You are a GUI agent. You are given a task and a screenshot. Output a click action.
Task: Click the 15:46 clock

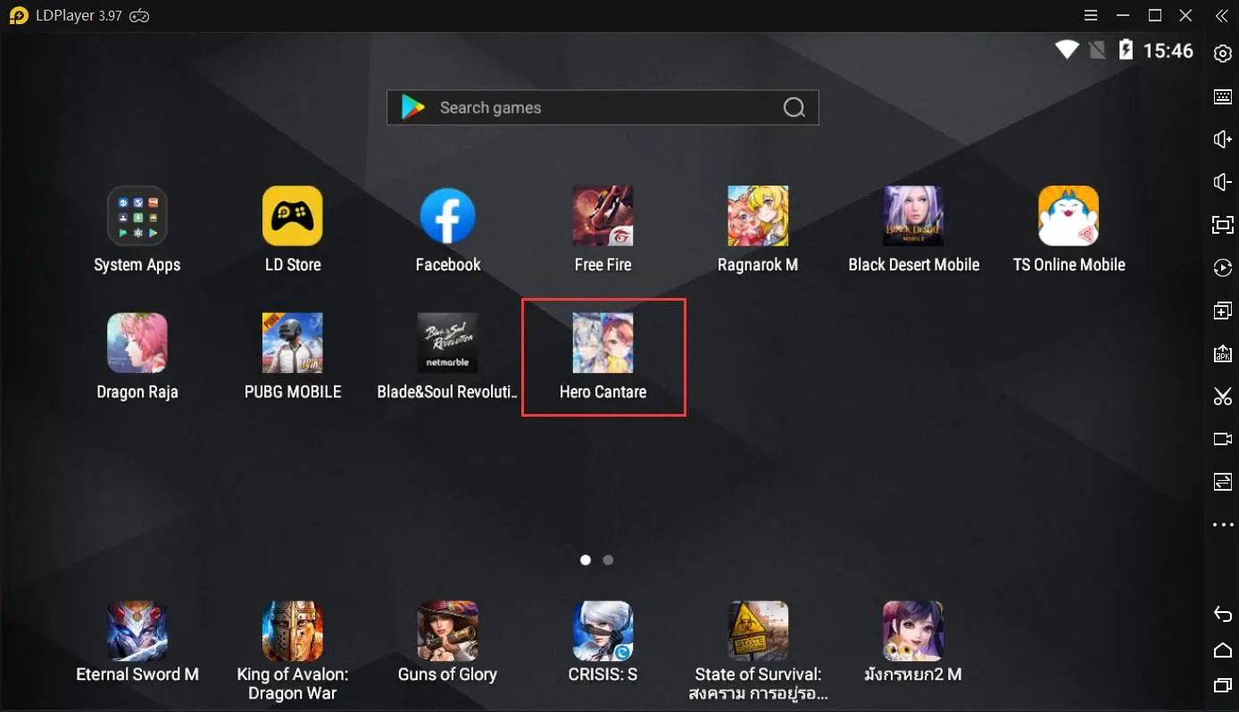(x=1168, y=51)
